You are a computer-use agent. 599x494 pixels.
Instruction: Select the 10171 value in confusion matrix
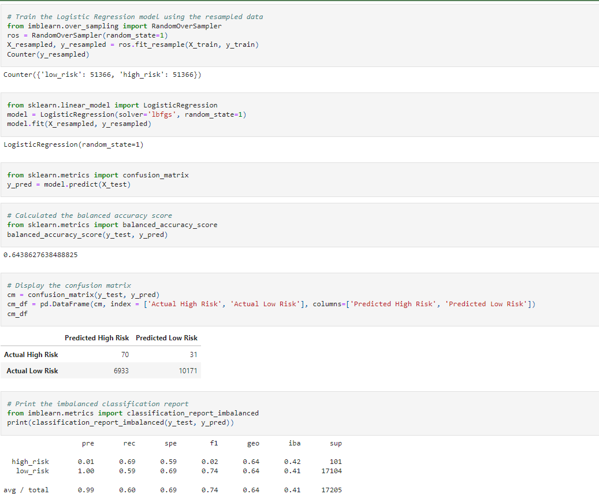pyautogui.click(x=188, y=371)
